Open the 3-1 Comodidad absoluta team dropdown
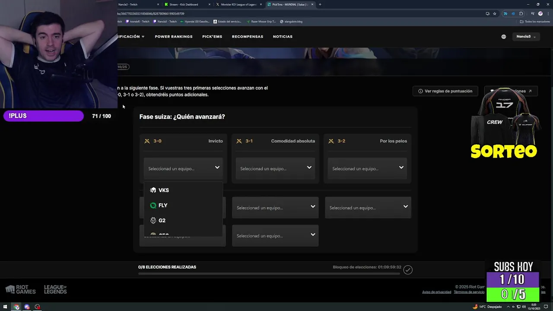This screenshot has width=553, height=311. click(x=275, y=168)
